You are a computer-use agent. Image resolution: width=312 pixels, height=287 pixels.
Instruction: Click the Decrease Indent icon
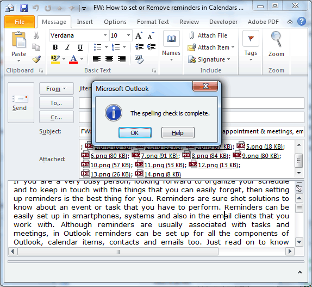coord(139,47)
